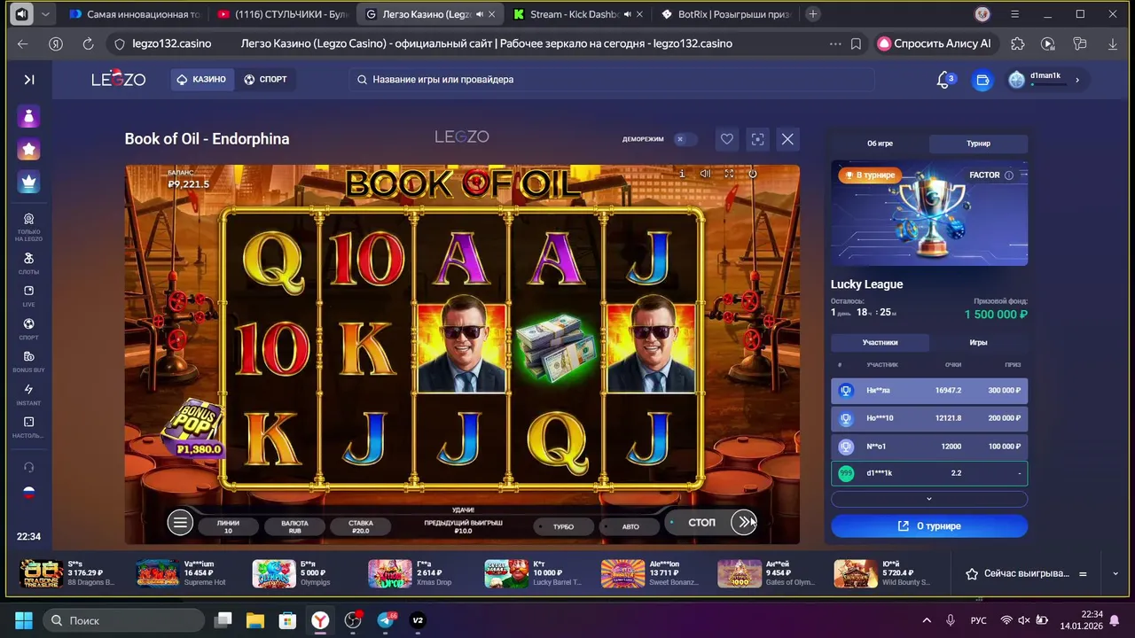Click the fast-forward spin arrow
Image resolution: width=1135 pixels, height=638 pixels.
(x=744, y=523)
